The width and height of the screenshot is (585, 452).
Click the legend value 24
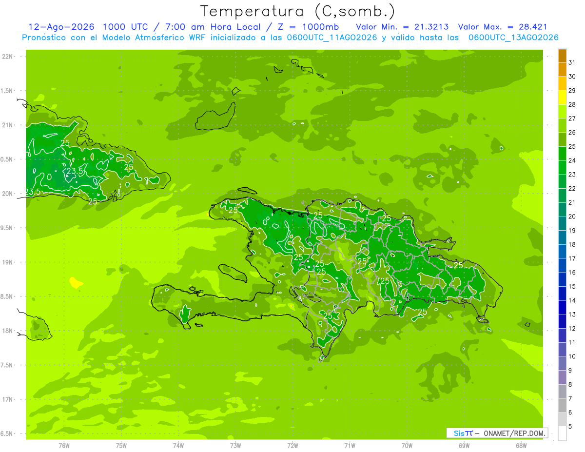572,160
